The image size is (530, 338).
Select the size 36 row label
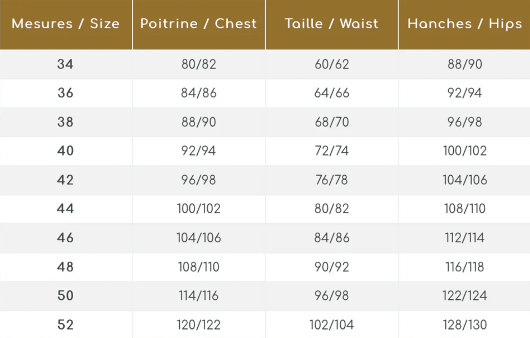coord(65,93)
